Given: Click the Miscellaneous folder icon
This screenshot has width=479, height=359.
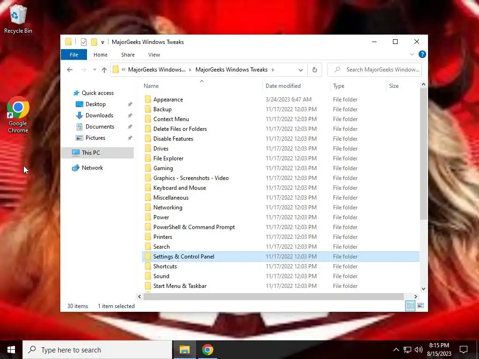Looking at the screenshot, I should pos(148,198).
